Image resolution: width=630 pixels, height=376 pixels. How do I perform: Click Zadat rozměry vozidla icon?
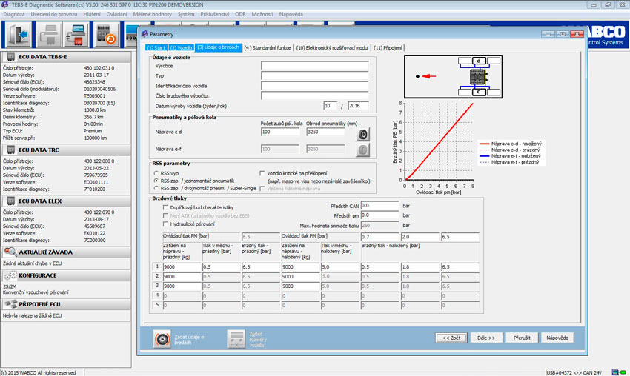(236, 339)
